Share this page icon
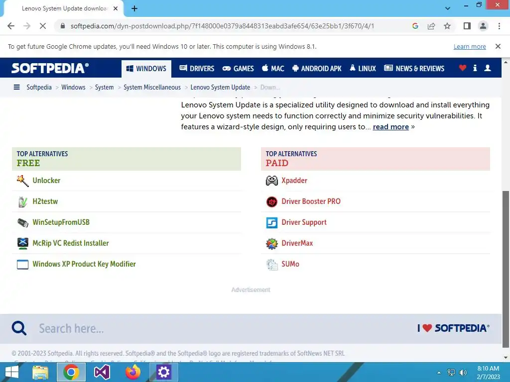This screenshot has width=510, height=382. [x=431, y=26]
